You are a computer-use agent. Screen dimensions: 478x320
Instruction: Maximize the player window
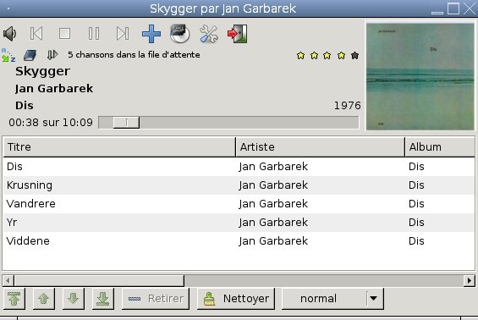(453, 8)
